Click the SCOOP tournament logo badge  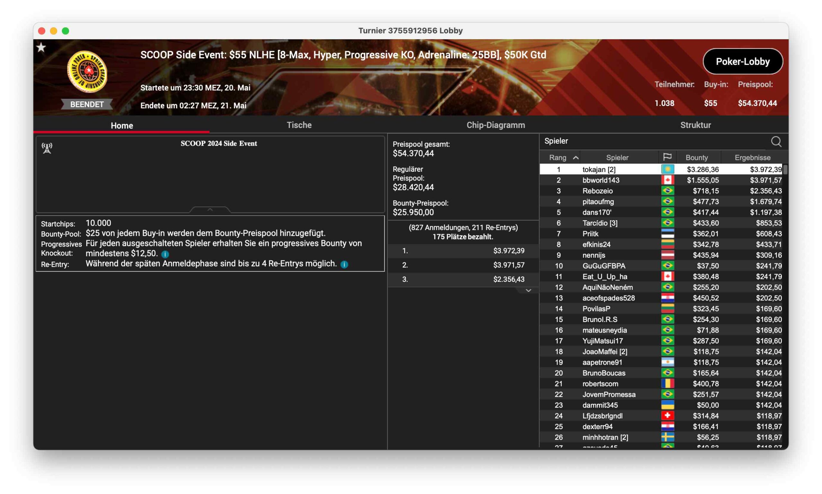(x=87, y=72)
